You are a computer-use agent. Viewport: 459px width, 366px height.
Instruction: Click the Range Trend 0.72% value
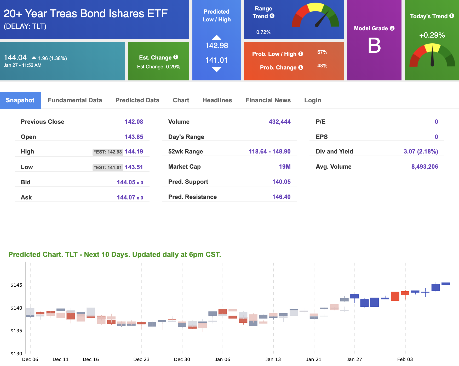pyautogui.click(x=263, y=32)
